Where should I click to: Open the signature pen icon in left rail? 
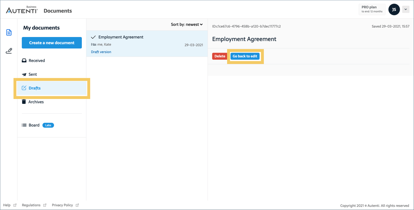(x=9, y=51)
